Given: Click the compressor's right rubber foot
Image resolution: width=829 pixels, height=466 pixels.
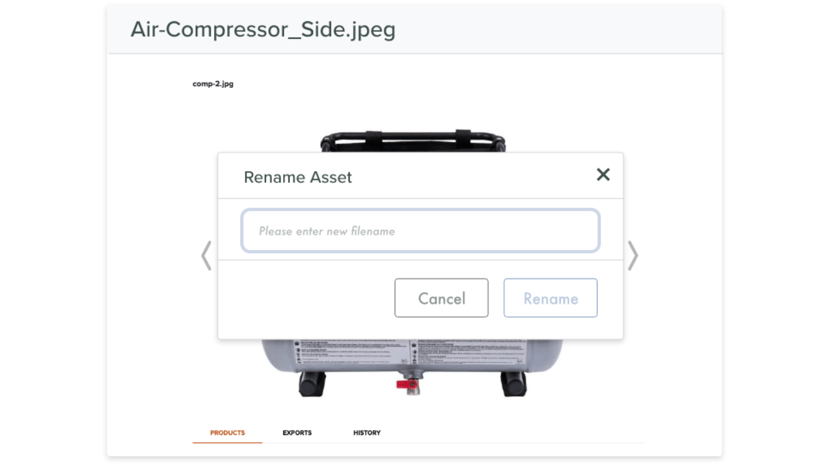Looking at the screenshot, I should click(x=513, y=384).
